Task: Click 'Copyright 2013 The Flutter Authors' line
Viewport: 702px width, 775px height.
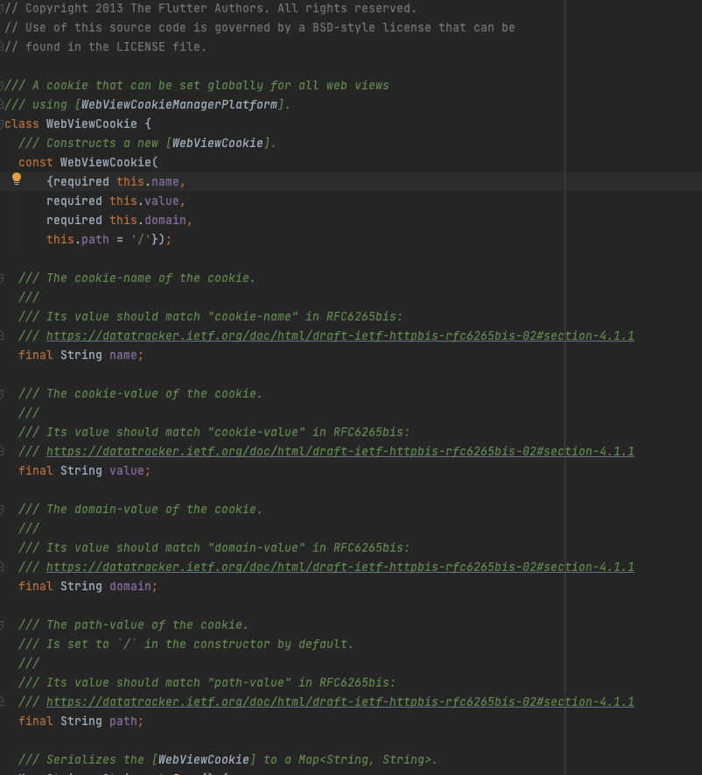Action: (x=210, y=9)
